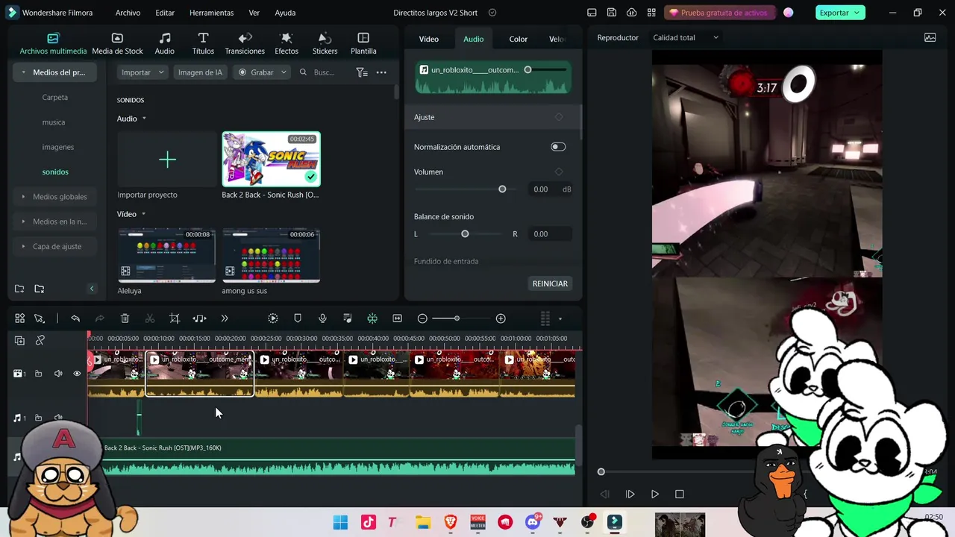Add a marker with the shield icon

[x=298, y=318]
